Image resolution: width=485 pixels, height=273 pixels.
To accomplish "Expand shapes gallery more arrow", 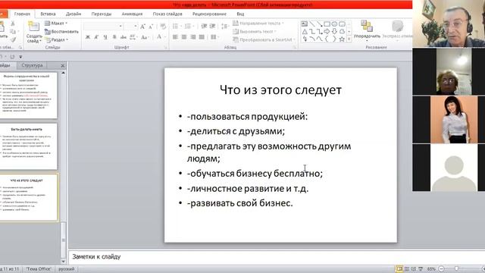I will (349, 39).
